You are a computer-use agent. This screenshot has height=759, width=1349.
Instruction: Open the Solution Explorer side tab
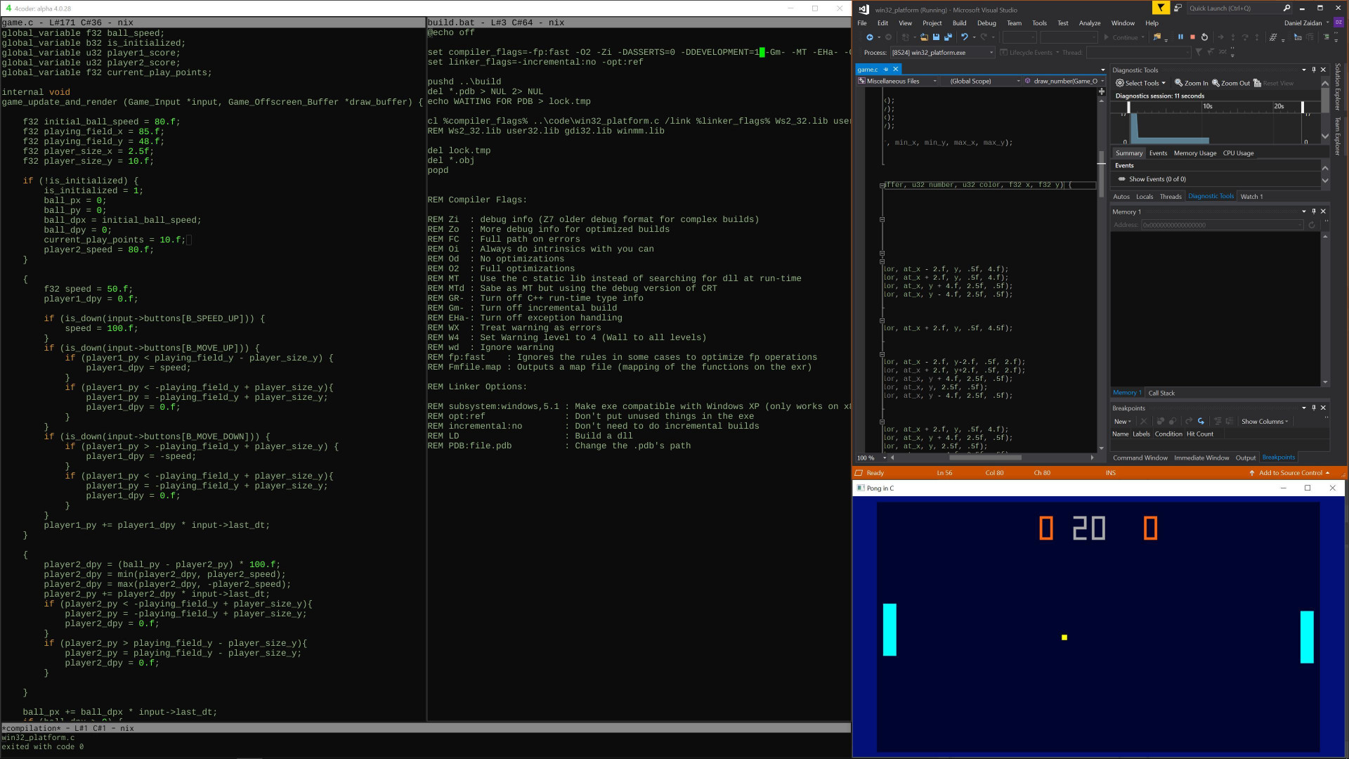coord(1338,86)
